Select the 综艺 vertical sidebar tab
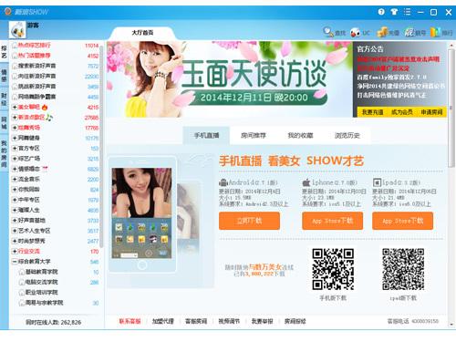 click(4, 52)
